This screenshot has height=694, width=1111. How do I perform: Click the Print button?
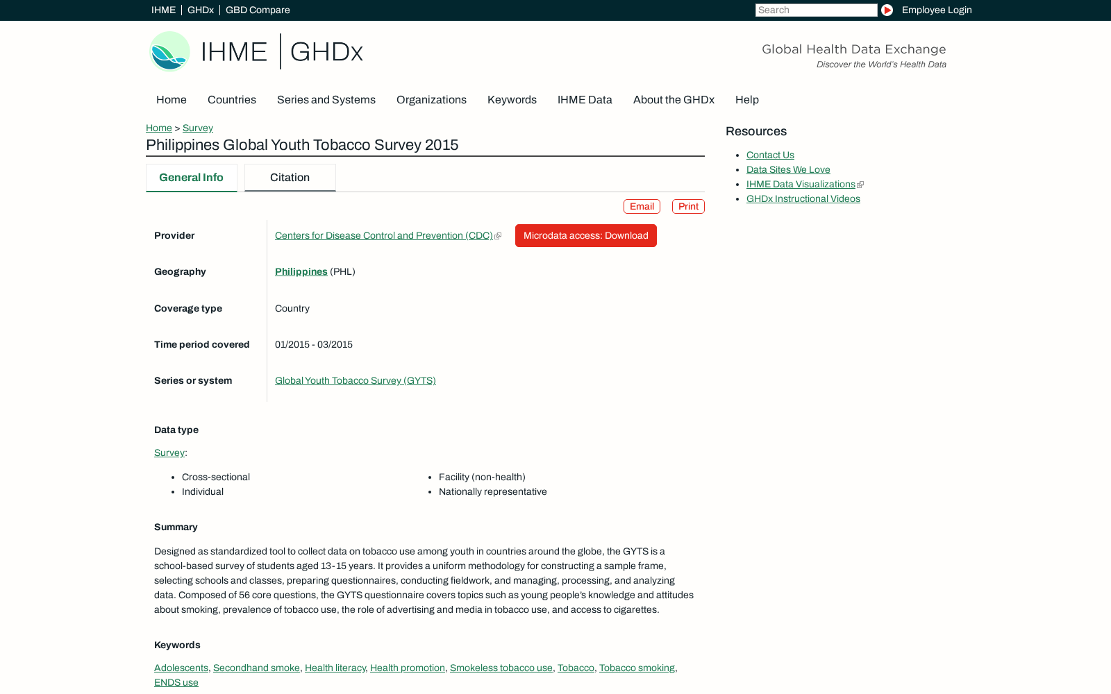pyautogui.click(x=688, y=206)
